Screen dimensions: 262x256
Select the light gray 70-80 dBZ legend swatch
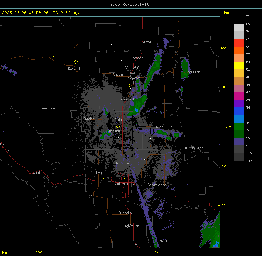pyautogui.click(x=239, y=27)
